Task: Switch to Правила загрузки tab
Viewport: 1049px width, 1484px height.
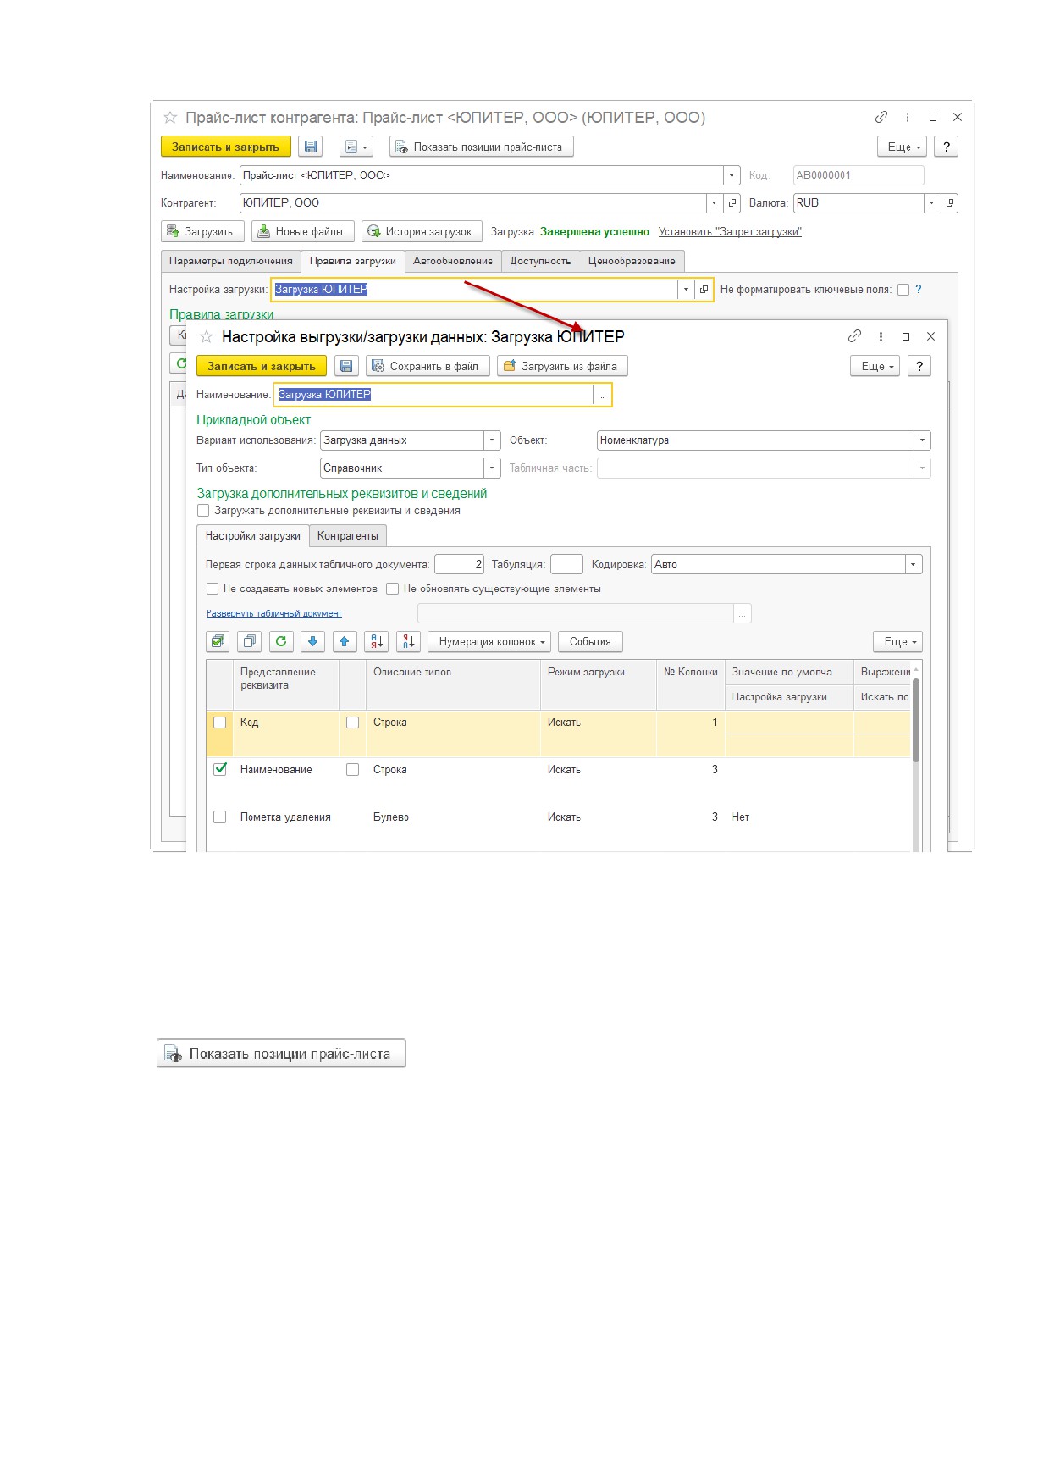Action: pos(352,261)
